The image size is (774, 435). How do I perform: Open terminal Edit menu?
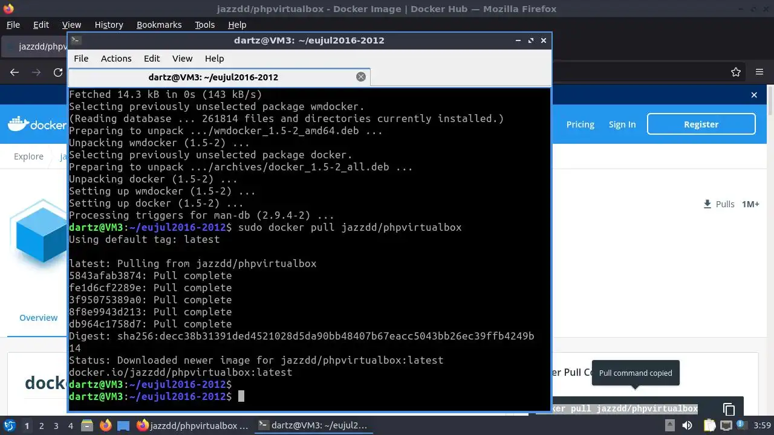(152, 59)
